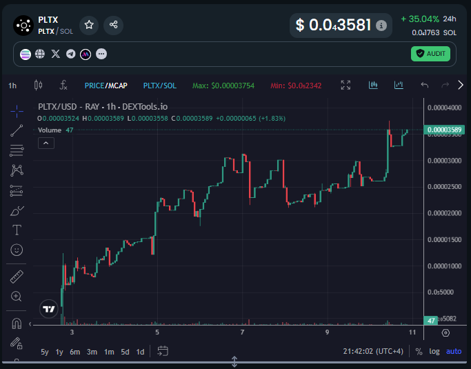Toggle magnet snapping mode
Screen dimensions: 471x369
[17, 323]
